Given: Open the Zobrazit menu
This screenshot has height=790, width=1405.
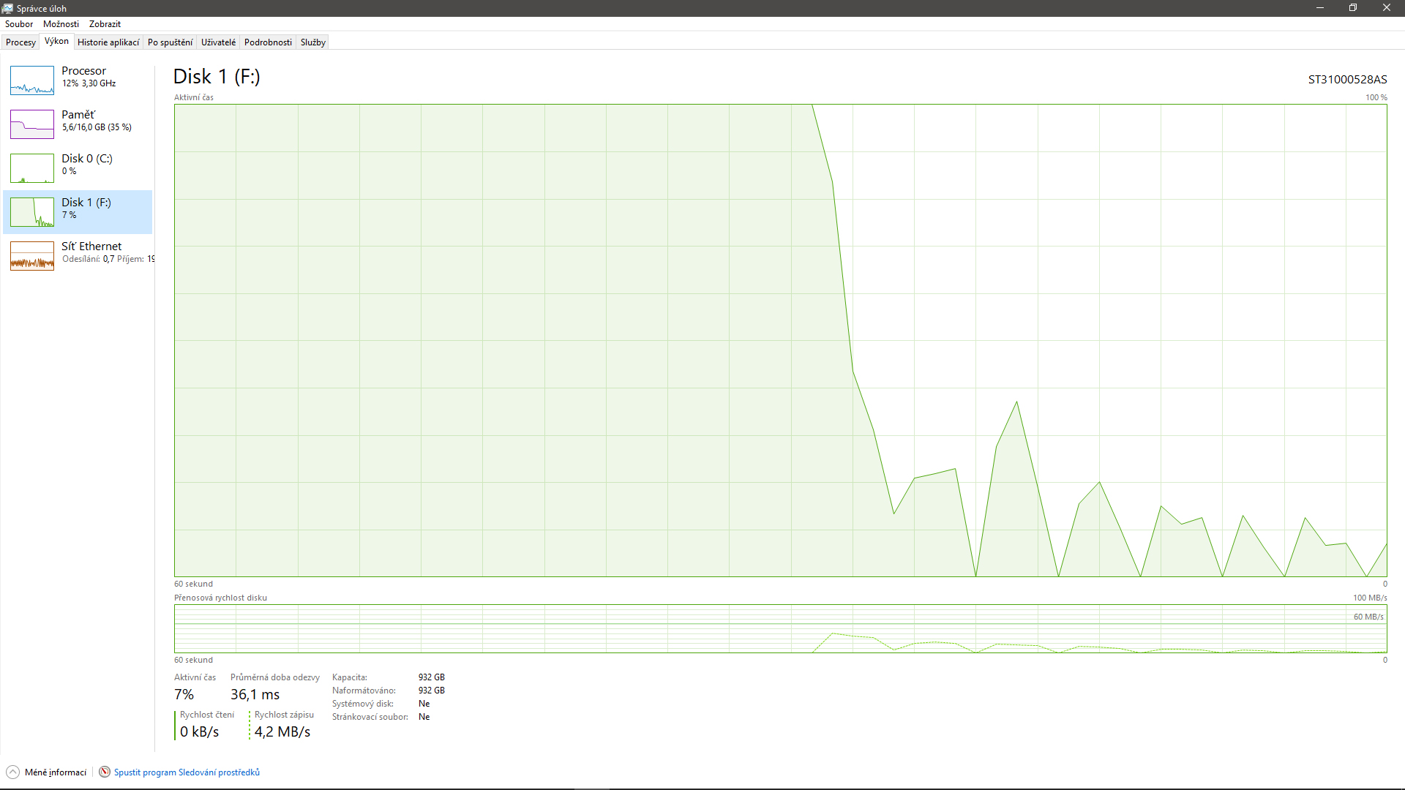Looking at the screenshot, I should pyautogui.click(x=105, y=24).
